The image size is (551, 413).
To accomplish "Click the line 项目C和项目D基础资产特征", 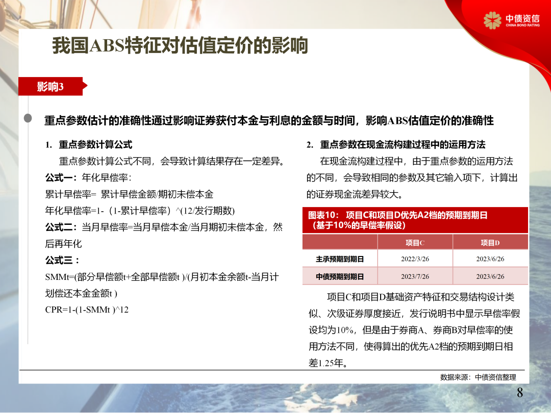I will point(420,297).
